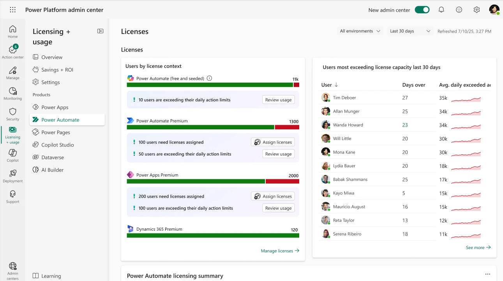503x281 pixels.
Task: Open the All environments dropdown
Action: [360, 31]
